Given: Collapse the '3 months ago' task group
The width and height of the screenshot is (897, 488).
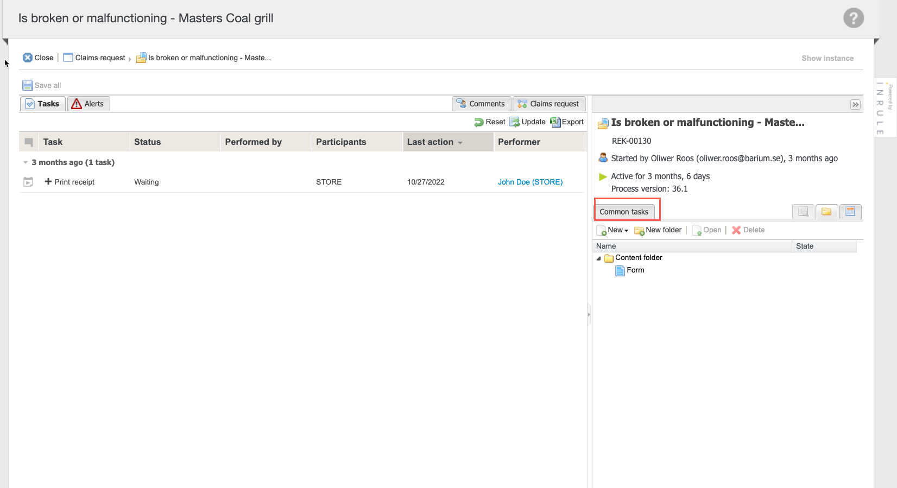Looking at the screenshot, I should pyautogui.click(x=26, y=162).
